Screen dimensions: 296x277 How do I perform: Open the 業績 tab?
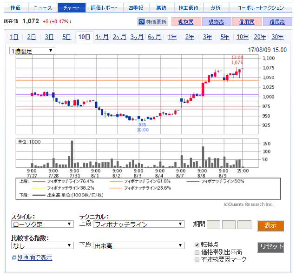coord(161,8)
